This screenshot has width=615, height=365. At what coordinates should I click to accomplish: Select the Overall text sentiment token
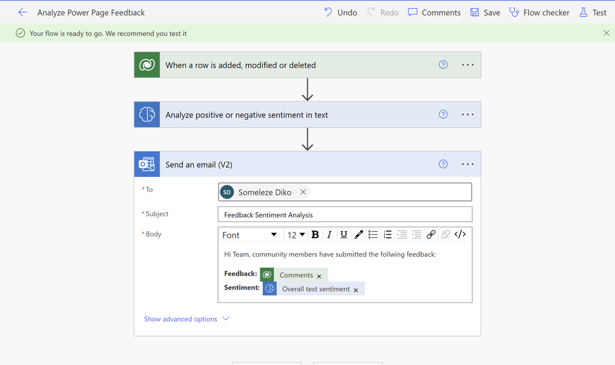313,289
